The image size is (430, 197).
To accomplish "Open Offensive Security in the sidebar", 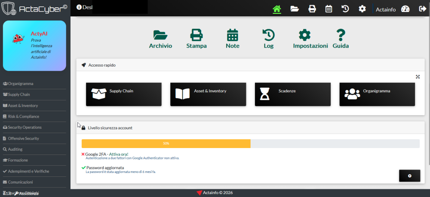I will 34,138.
